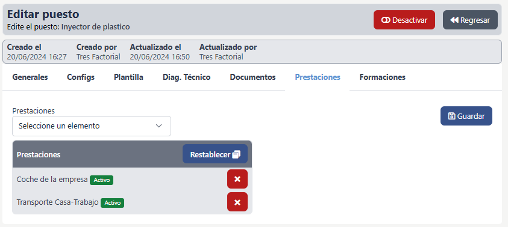Viewport: 508px width, 227px height.
Task: Click the 'Actualizado el' date 20/06/2024 16:50
Action: 160,57
